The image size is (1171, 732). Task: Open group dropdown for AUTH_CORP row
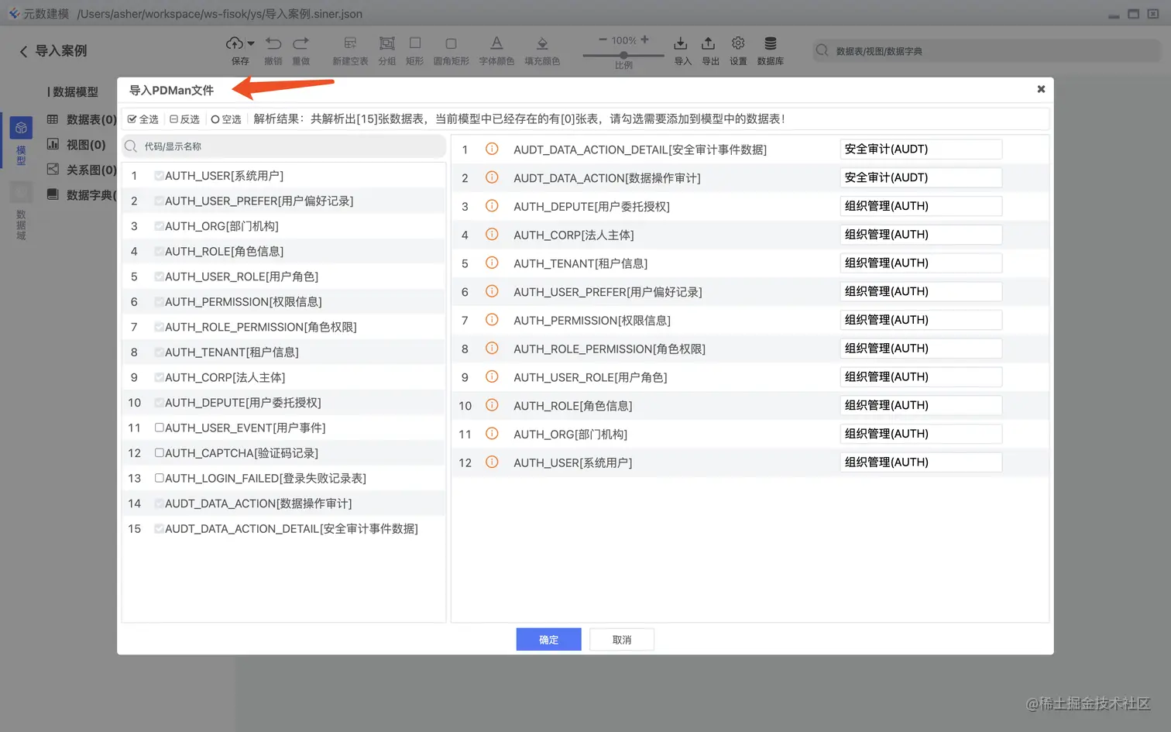pos(921,235)
